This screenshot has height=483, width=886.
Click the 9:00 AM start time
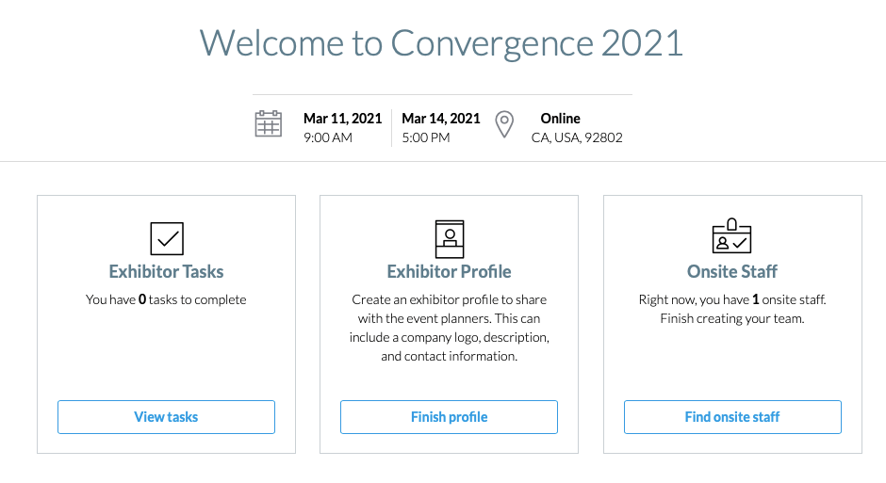(x=328, y=137)
